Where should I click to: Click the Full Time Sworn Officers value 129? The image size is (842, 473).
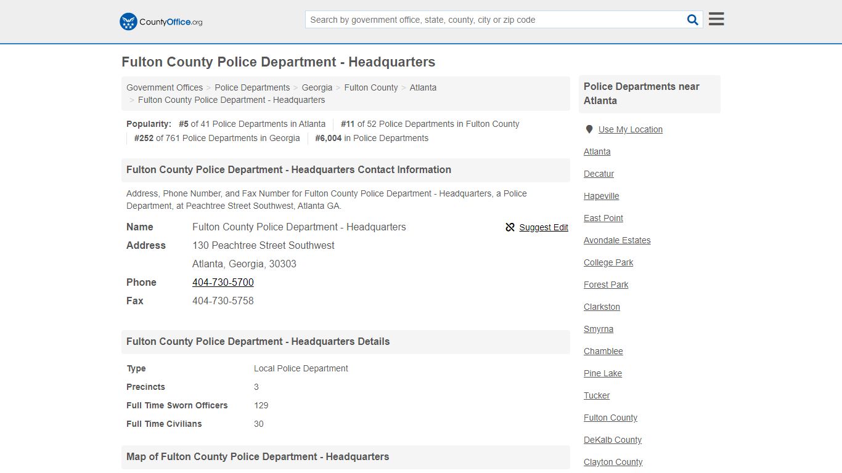tap(261, 405)
